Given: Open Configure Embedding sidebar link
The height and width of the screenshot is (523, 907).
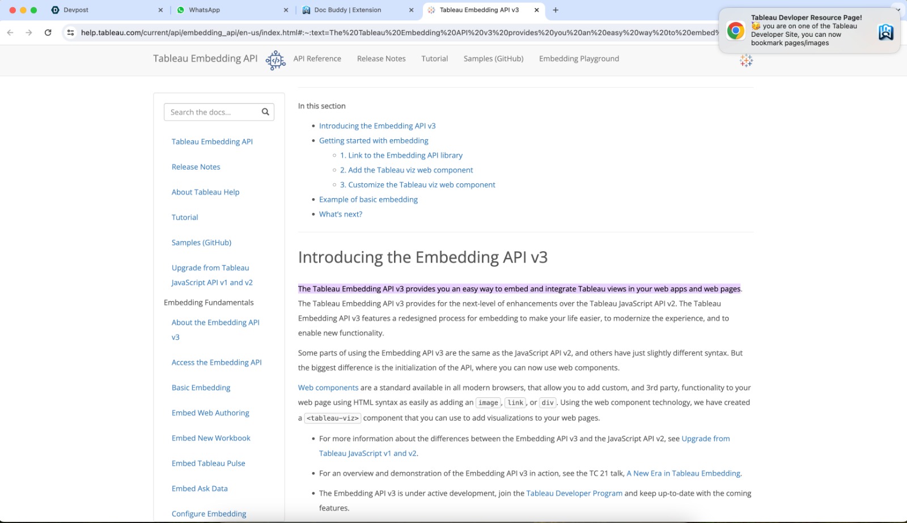Looking at the screenshot, I should [x=209, y=514].
